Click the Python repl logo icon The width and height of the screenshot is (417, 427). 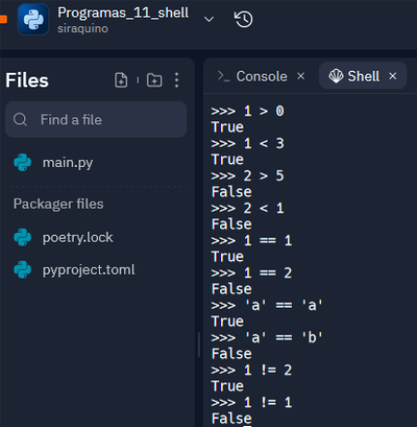(x=33, y=19)
